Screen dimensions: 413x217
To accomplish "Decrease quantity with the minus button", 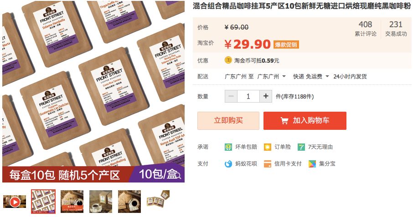I will (231, 96).
